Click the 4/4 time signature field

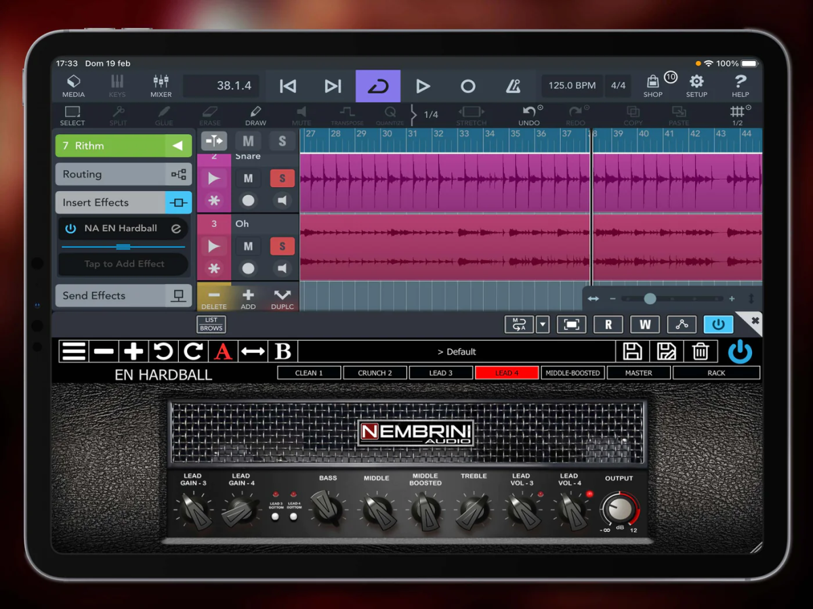coord(618,86)
